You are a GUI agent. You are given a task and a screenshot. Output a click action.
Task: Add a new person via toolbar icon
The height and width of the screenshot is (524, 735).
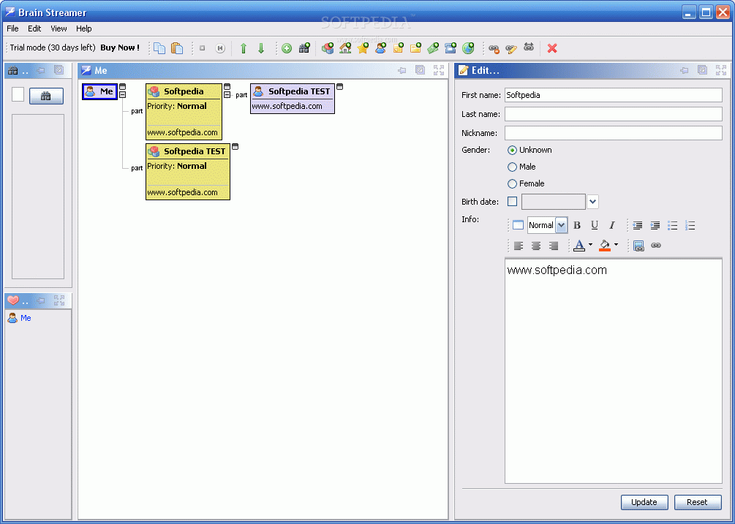(x=380, y=48)
